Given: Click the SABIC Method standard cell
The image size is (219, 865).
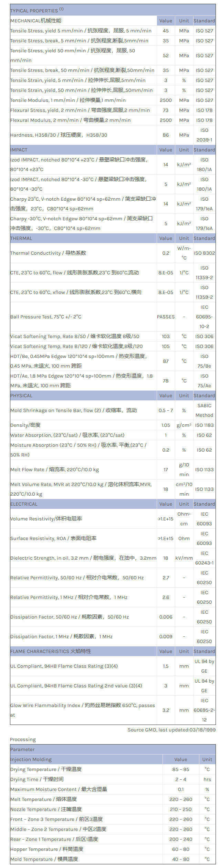Looking at the screenshot, I should pyautogui.click(x=204, y=410).
